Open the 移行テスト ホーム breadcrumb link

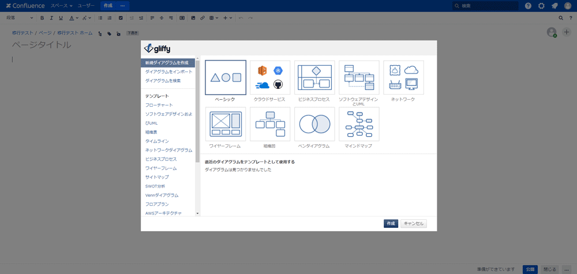[x=75, y=33]
